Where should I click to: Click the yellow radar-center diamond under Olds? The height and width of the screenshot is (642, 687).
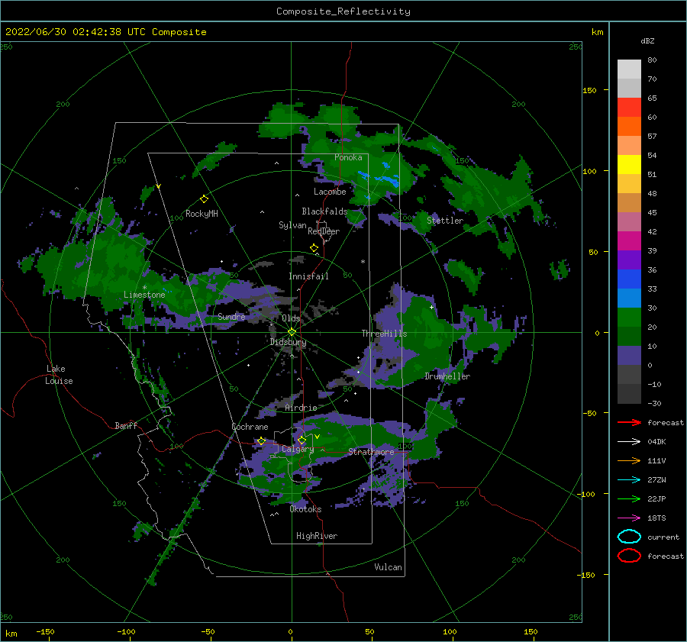292,332
